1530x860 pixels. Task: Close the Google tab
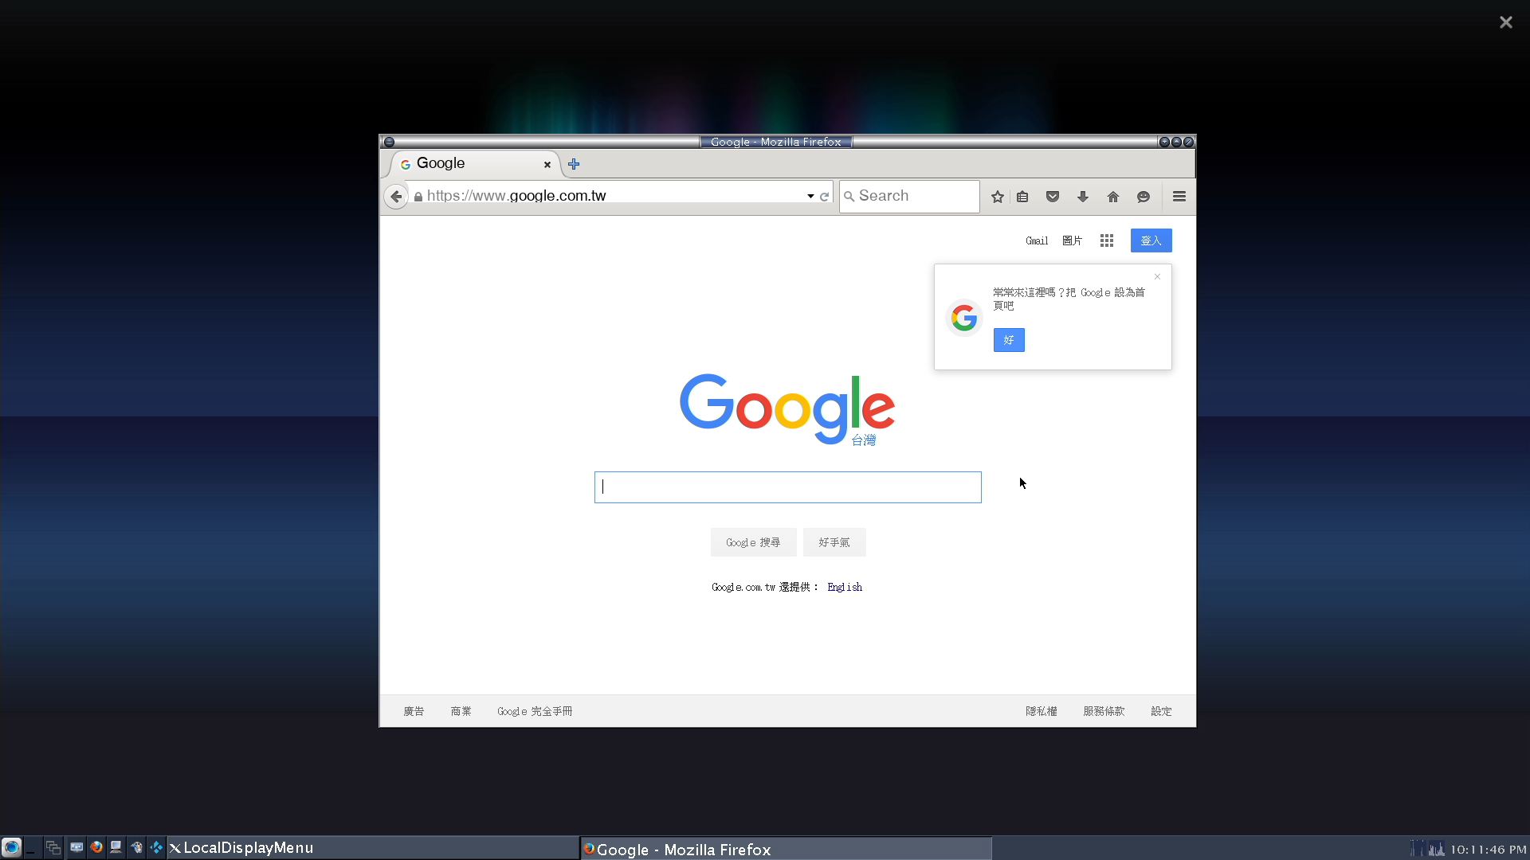[547, 165]
